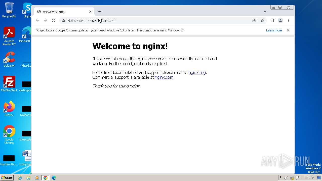The width and height of the screenshot is (322, 181).
Task: Select Google Chrome desktop shortcut
Action: click(9, 135)
